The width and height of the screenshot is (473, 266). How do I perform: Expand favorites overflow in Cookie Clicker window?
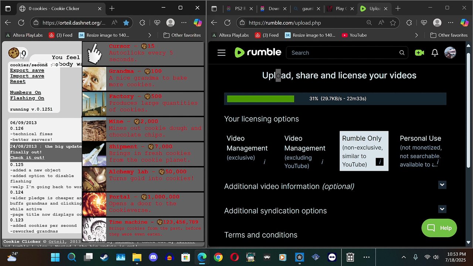[x=150, y=35]
